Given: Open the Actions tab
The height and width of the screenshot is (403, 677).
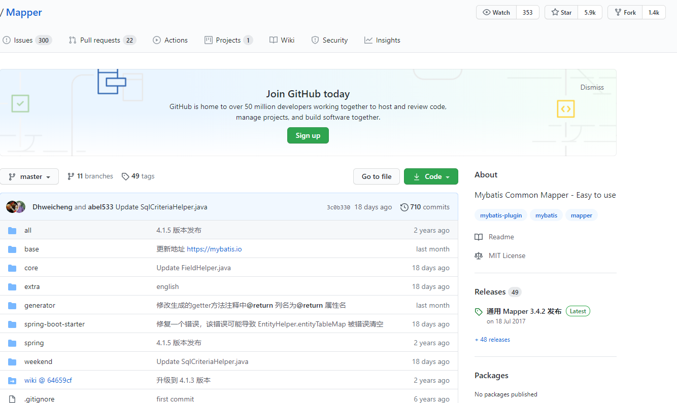Looking at the screenshot, I should coord(171,40).
